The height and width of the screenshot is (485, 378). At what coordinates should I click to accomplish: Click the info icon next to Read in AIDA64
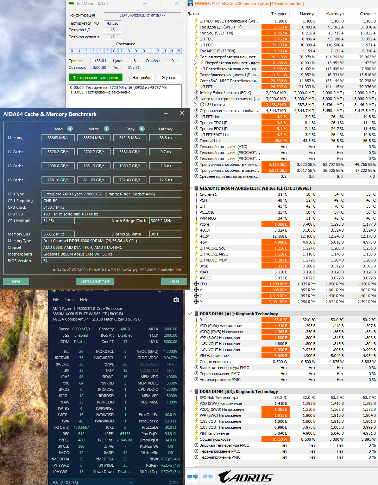point(70,129)
